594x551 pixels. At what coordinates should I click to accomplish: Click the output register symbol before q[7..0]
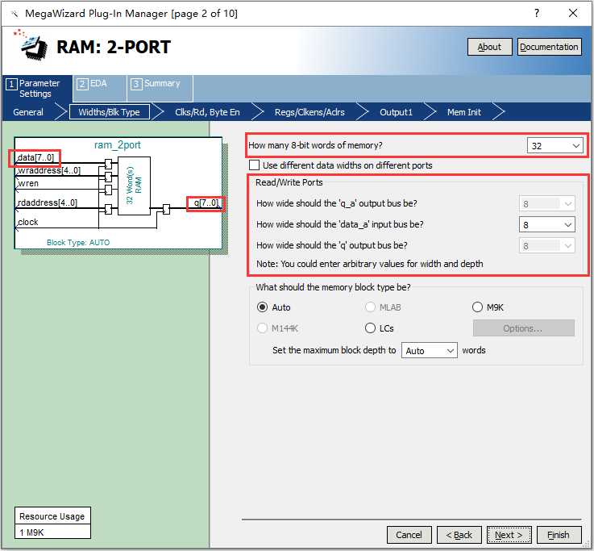166,209
